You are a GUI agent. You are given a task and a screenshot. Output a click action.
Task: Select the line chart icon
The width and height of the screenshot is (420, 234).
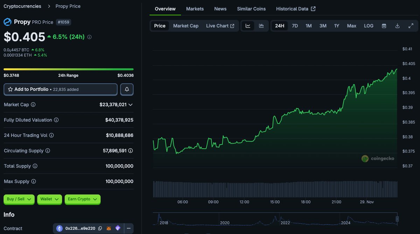248,26
